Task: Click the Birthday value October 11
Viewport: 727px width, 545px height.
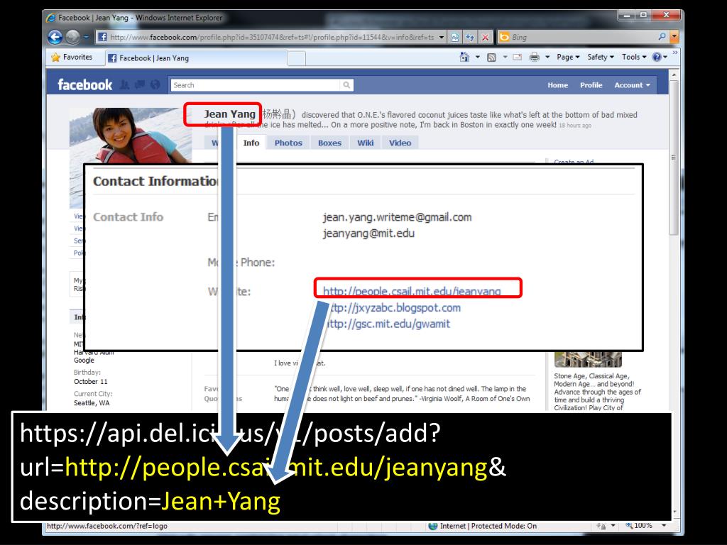Action: (x=90, y=381)
